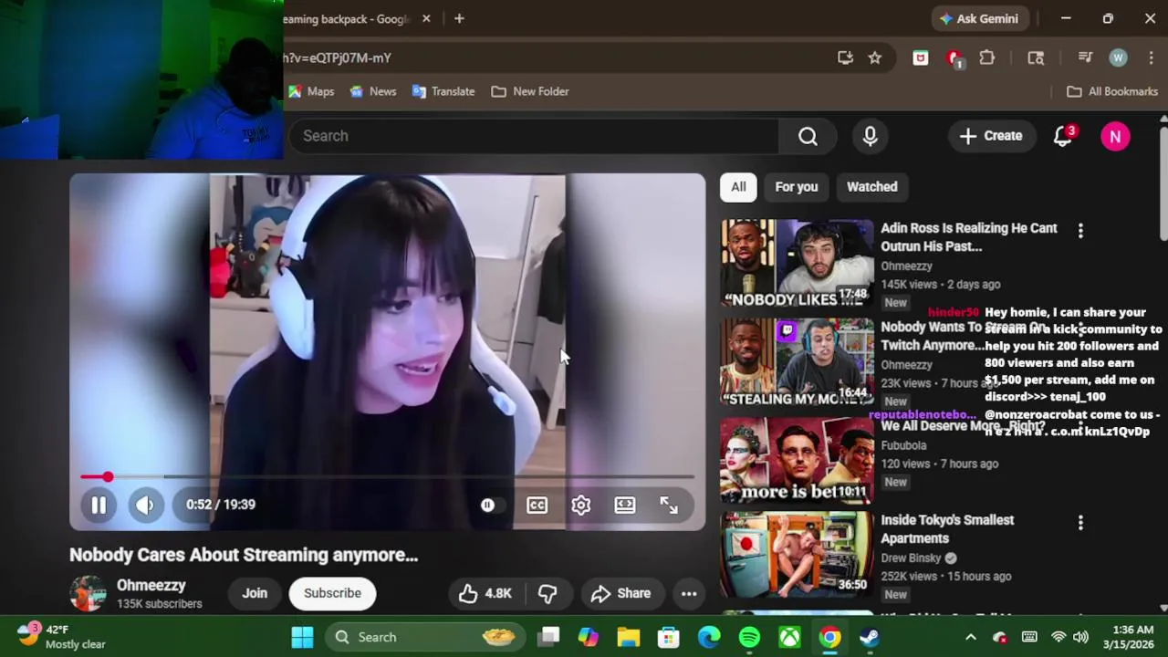Viewport: 1168px width, 657px height.
Task: Open the Chrome Extensions puzzle icon
Action: [x=986, y=57]
